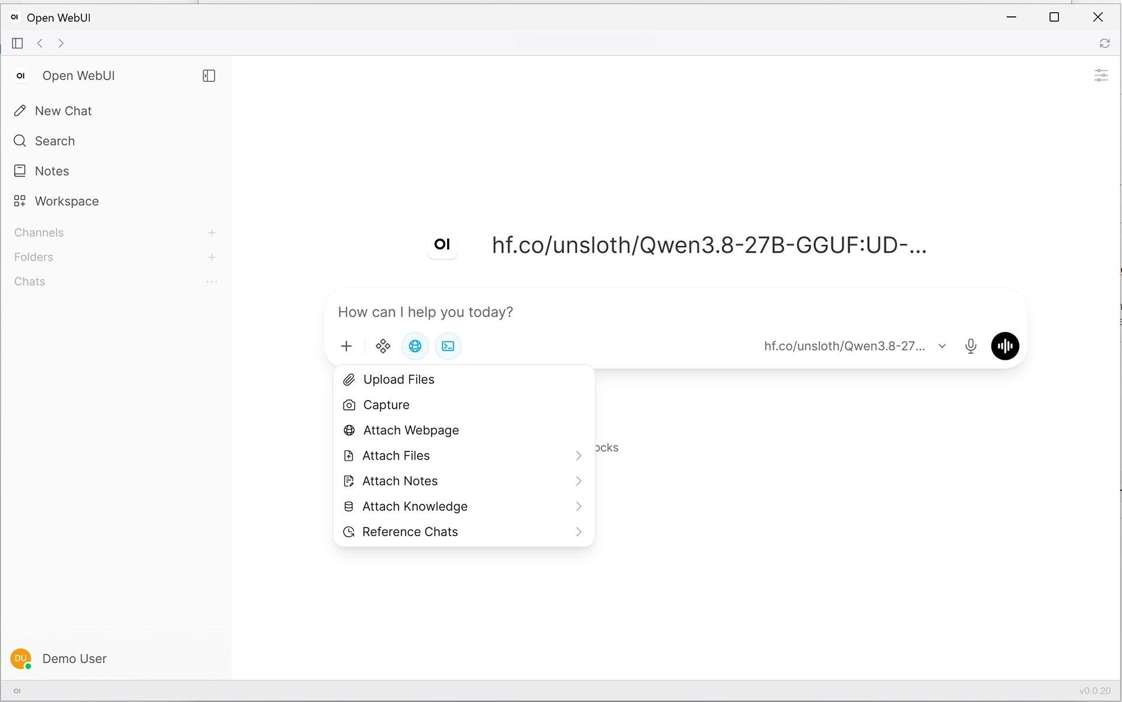The image size is (1122, 702).
Task: Open the Notes page
Action: point(116,171)
